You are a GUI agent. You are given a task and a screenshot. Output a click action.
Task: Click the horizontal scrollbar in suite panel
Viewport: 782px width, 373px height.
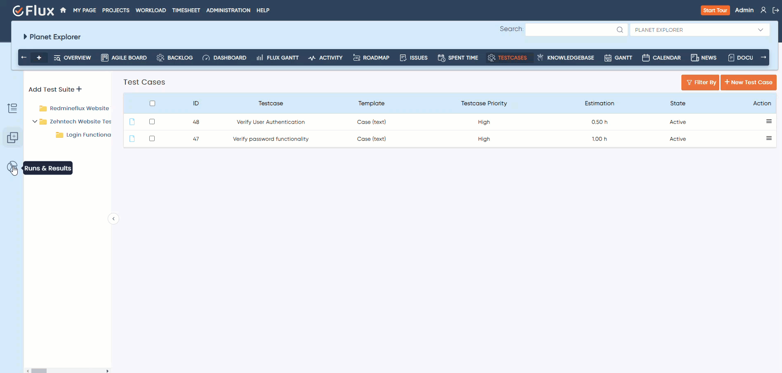39,371
